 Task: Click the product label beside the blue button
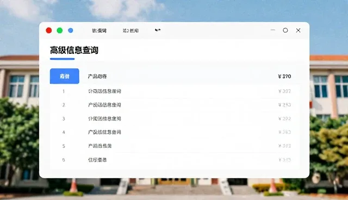pyautogui.click(x=97, y=77)
